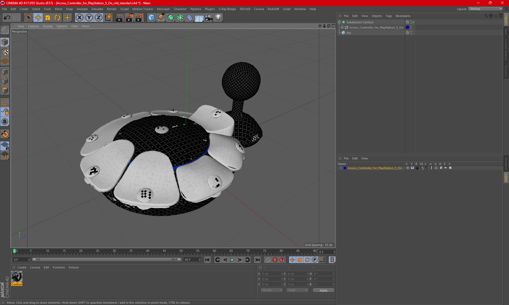The image size is (509, 305).
Task: Add a Camera object
Action: coord(209,18)
